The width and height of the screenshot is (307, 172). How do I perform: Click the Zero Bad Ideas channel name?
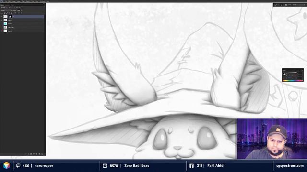pyautogui.click(x=137, y=166)
